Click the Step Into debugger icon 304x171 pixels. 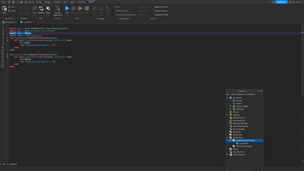click(95, 9)
